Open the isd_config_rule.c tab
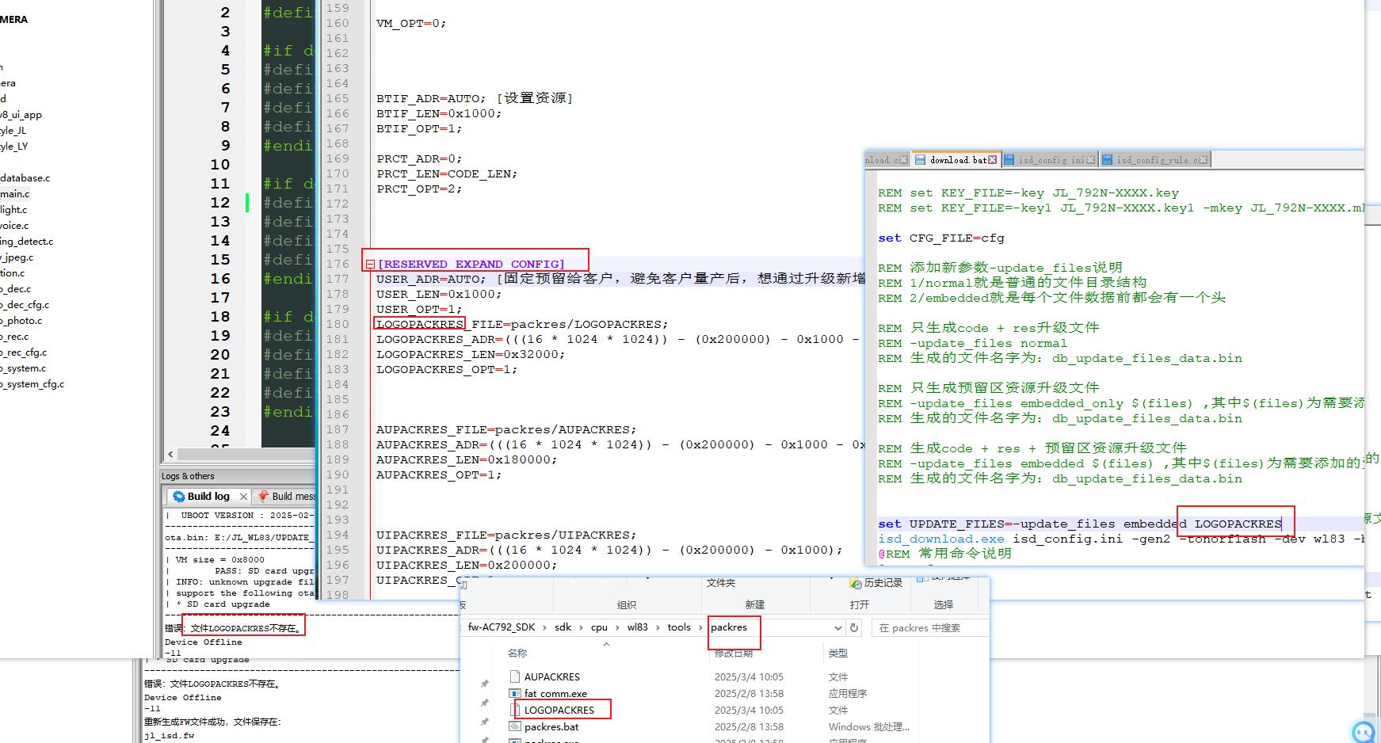The image size is (1381, 743). coord(1154,160)
